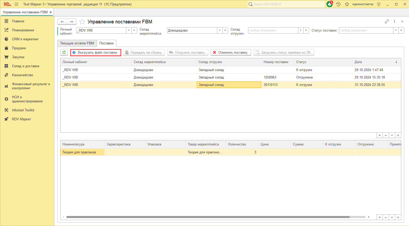Screen dimensions: 409x226
Task: Clear the Склад отгрузки filter
Action: click(306, 30)
